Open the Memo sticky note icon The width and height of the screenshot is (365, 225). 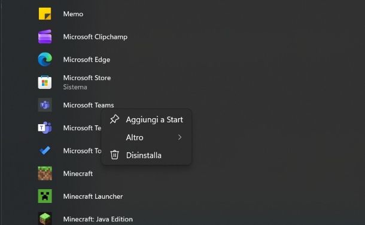click(45, 14)
